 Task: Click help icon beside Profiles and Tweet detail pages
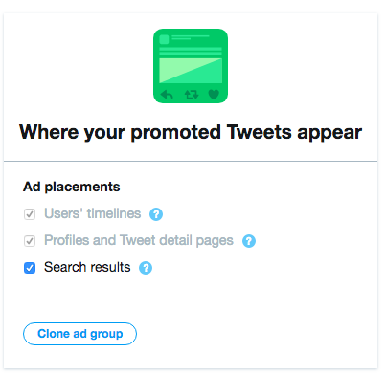[x=249, y=241]
